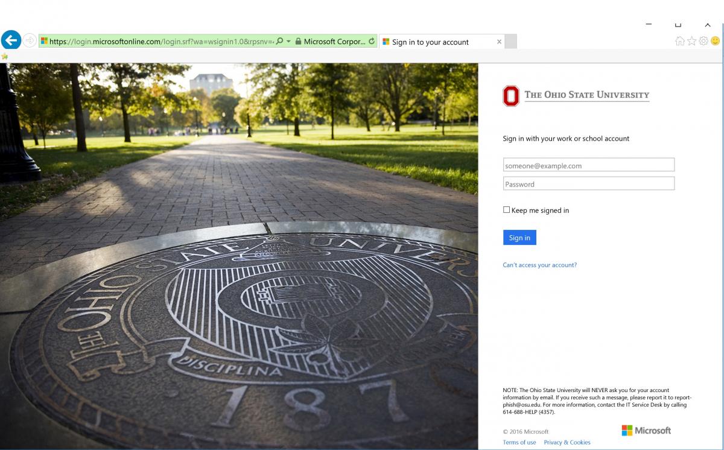
Task: Click the padlock security icon
Action: coord(297,42)
